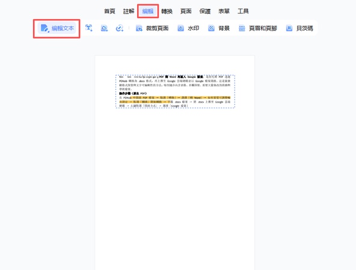Switch to the 轉換 tab
This screenshot has height=270, width=356.
[x=167, y=11]
